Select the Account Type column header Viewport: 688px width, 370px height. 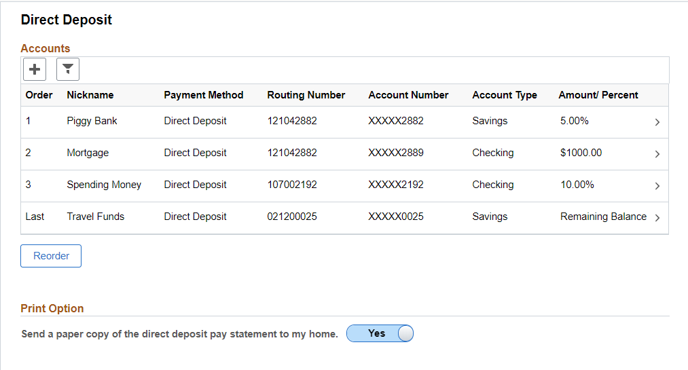(505, 95)
